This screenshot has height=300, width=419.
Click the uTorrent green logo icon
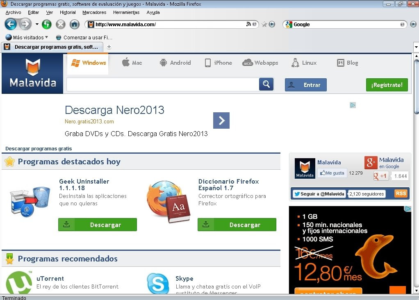[x=19, y=283]
